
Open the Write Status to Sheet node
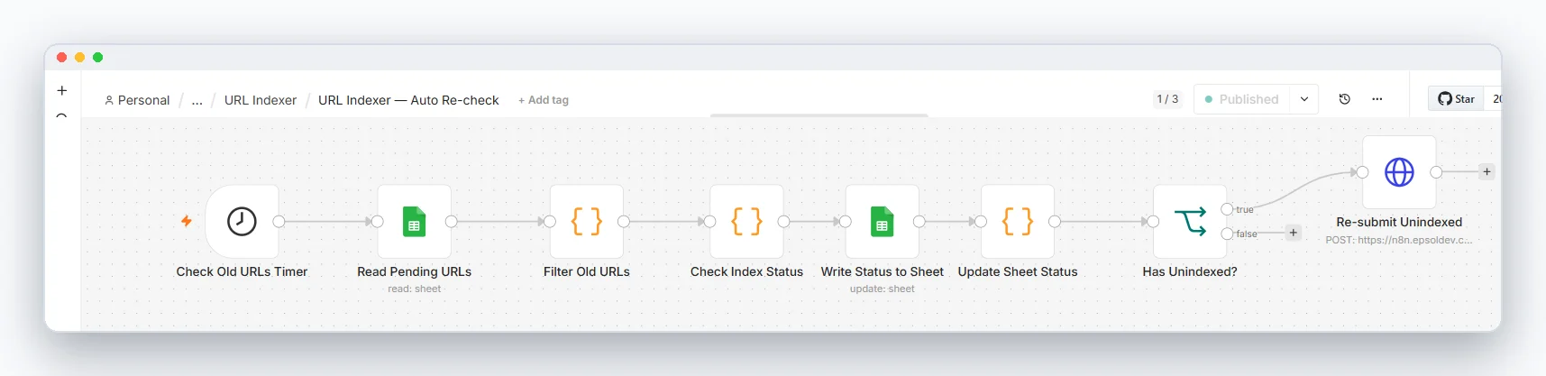(x=882, y=221)
